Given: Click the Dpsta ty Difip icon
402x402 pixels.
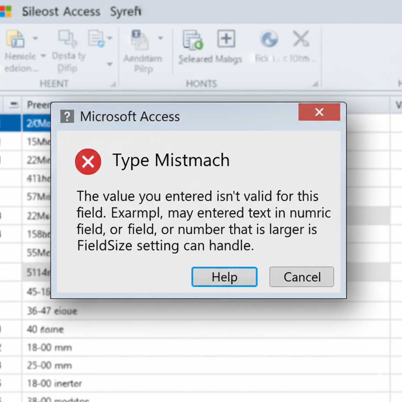Looking at the screenshot, I should click(68, 38).
